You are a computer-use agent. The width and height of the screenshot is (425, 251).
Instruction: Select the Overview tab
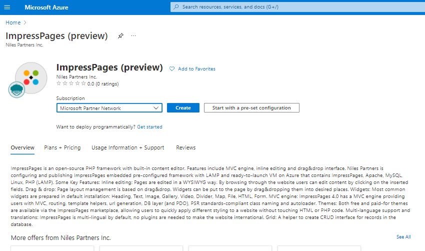22,148
